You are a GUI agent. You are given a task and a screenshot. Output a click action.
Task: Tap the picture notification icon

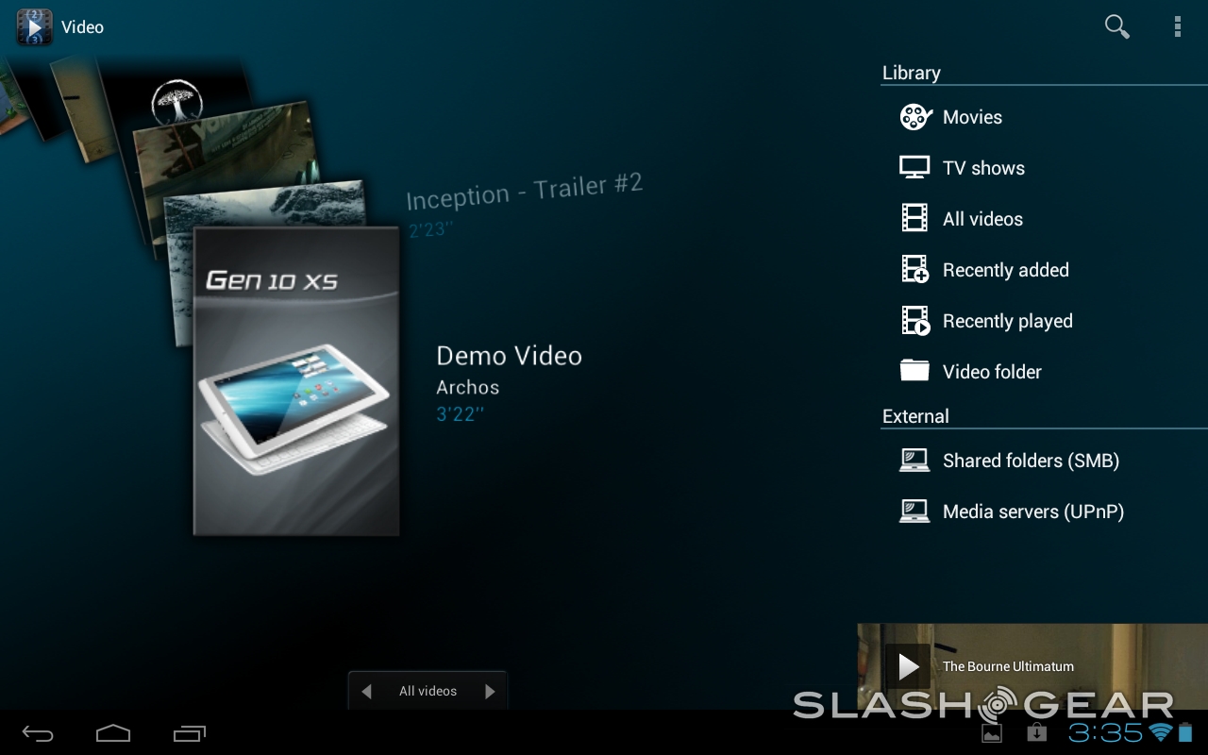[x=991, y=733]
